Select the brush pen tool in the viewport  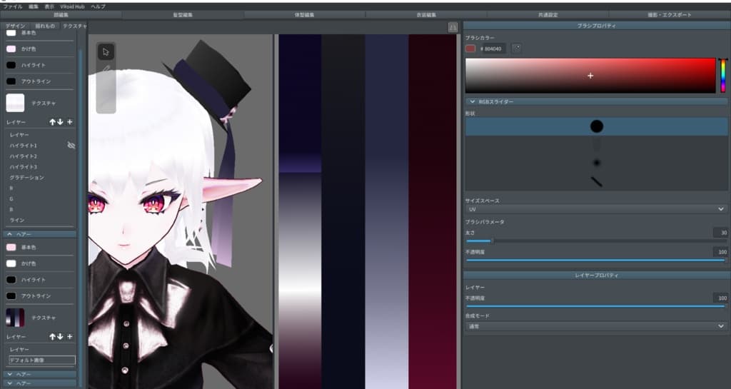click(x=106, y=69)
